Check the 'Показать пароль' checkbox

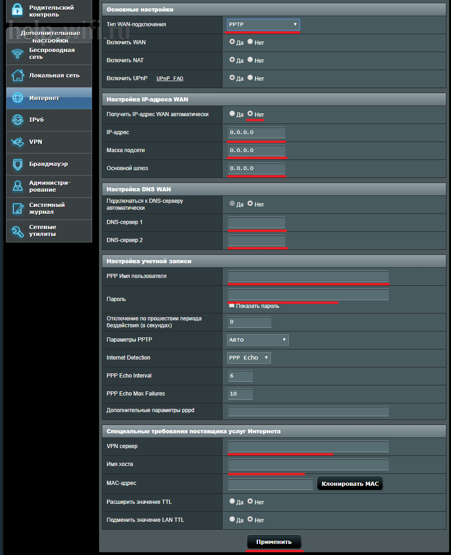tap(232, 306)
